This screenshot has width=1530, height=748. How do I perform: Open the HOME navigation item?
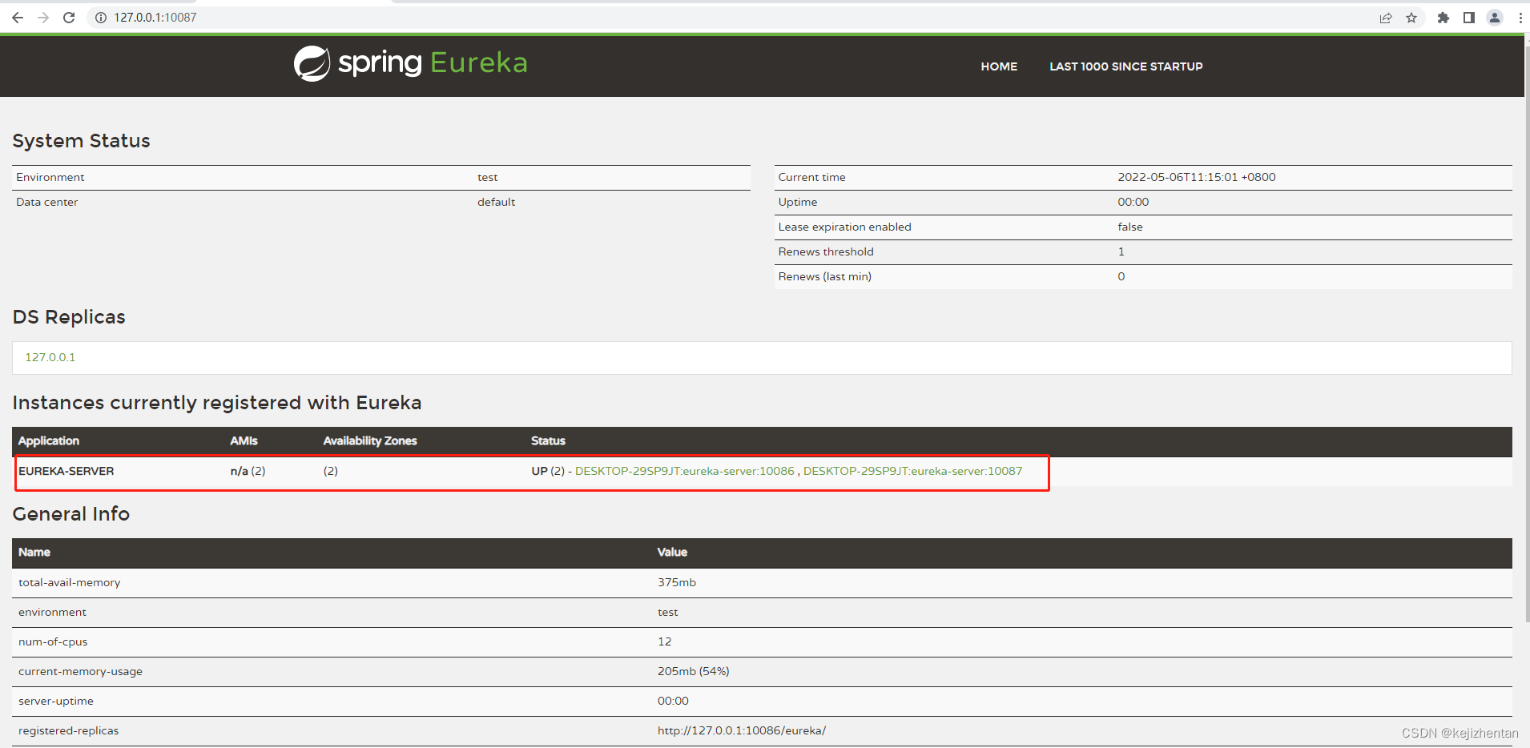pos(999,66)
